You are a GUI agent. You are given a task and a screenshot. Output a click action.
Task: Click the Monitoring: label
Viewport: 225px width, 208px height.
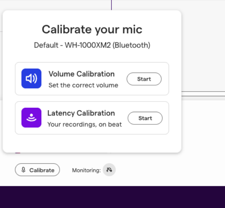click(x=86, y=170)
